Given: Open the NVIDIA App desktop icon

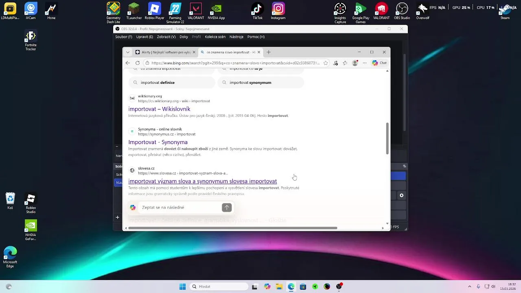Looking at the screenshot, I should tap(216, 11).
